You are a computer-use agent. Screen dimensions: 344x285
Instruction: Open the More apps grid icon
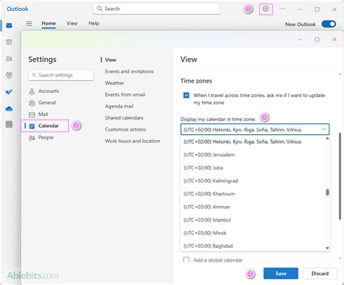9,124
